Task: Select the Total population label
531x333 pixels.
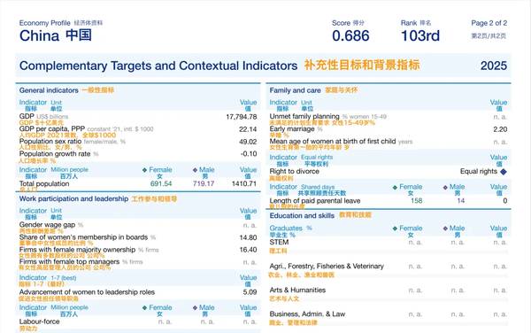Action: coord(44,183)
